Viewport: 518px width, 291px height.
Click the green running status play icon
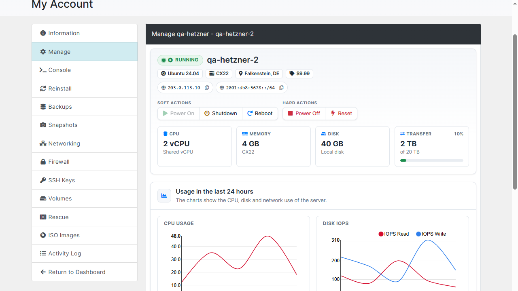(x=170, y=60)
